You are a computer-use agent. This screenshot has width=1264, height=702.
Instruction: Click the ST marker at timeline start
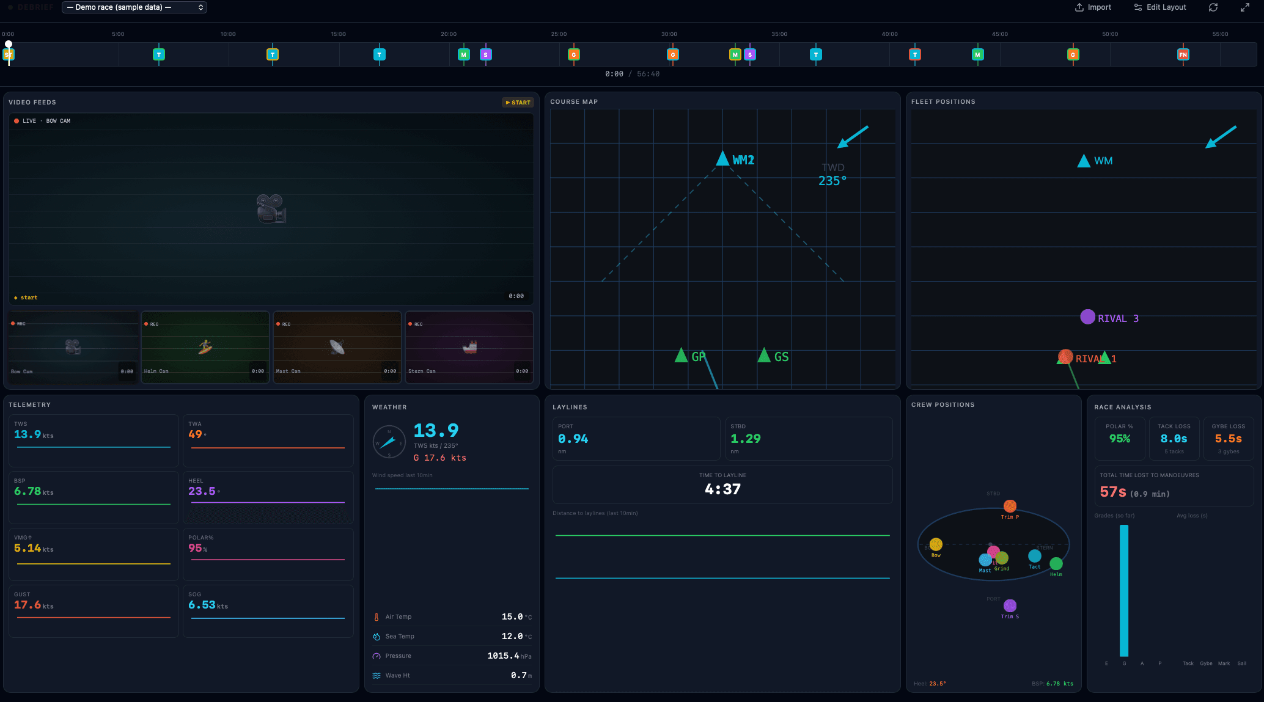coord(8,54)
